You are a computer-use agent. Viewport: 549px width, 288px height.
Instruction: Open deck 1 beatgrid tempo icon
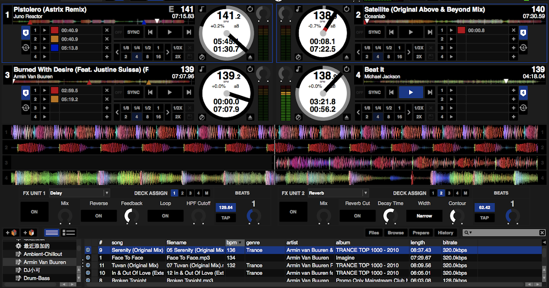point(202,57)
